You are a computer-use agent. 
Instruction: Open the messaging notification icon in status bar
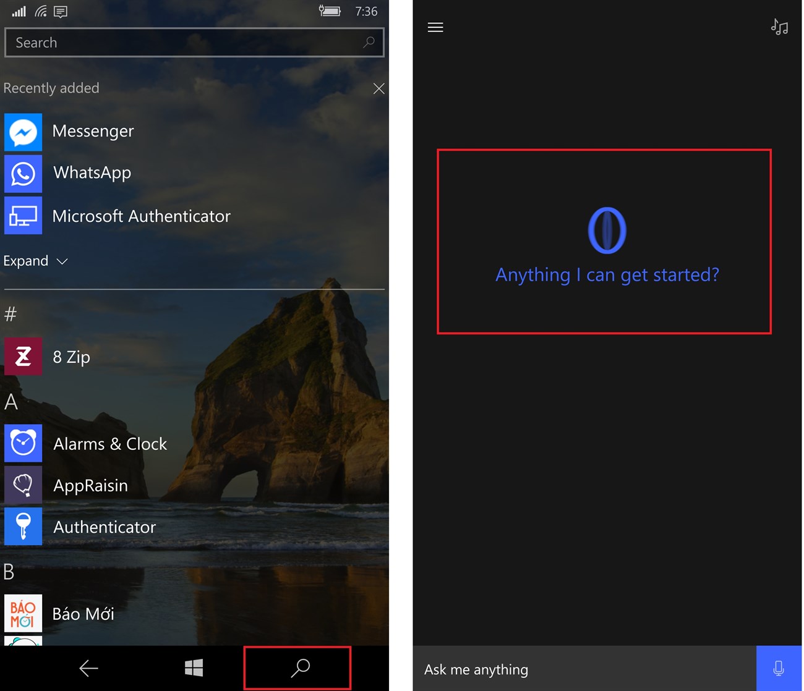coord(61,11)
